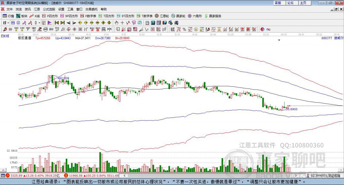Click the 主页 homepage button
This screenshot has height=185, width=344.
coord(304,3)
